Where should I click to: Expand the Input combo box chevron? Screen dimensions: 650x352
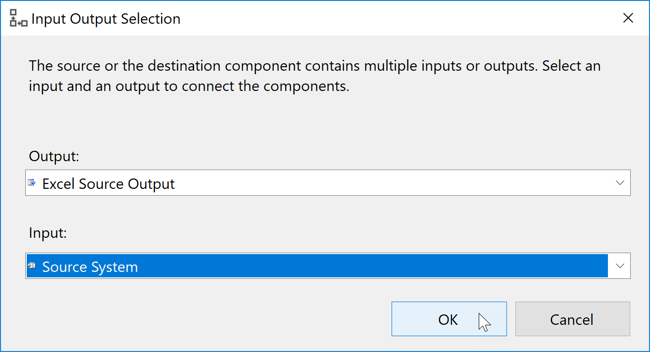point(619,265)
